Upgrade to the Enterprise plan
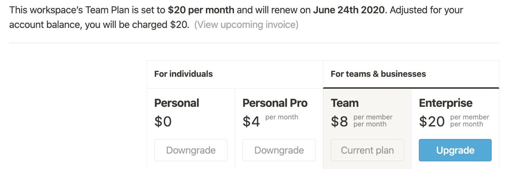505x169 pixels. [x=455, y=150]
